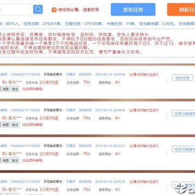Click 任务已被接手 on the 20:30:51 task

pos(184,149)
